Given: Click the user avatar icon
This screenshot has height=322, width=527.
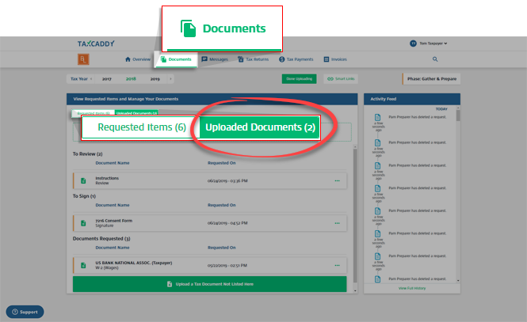Looking at the screenshot, I should point(413,44).
